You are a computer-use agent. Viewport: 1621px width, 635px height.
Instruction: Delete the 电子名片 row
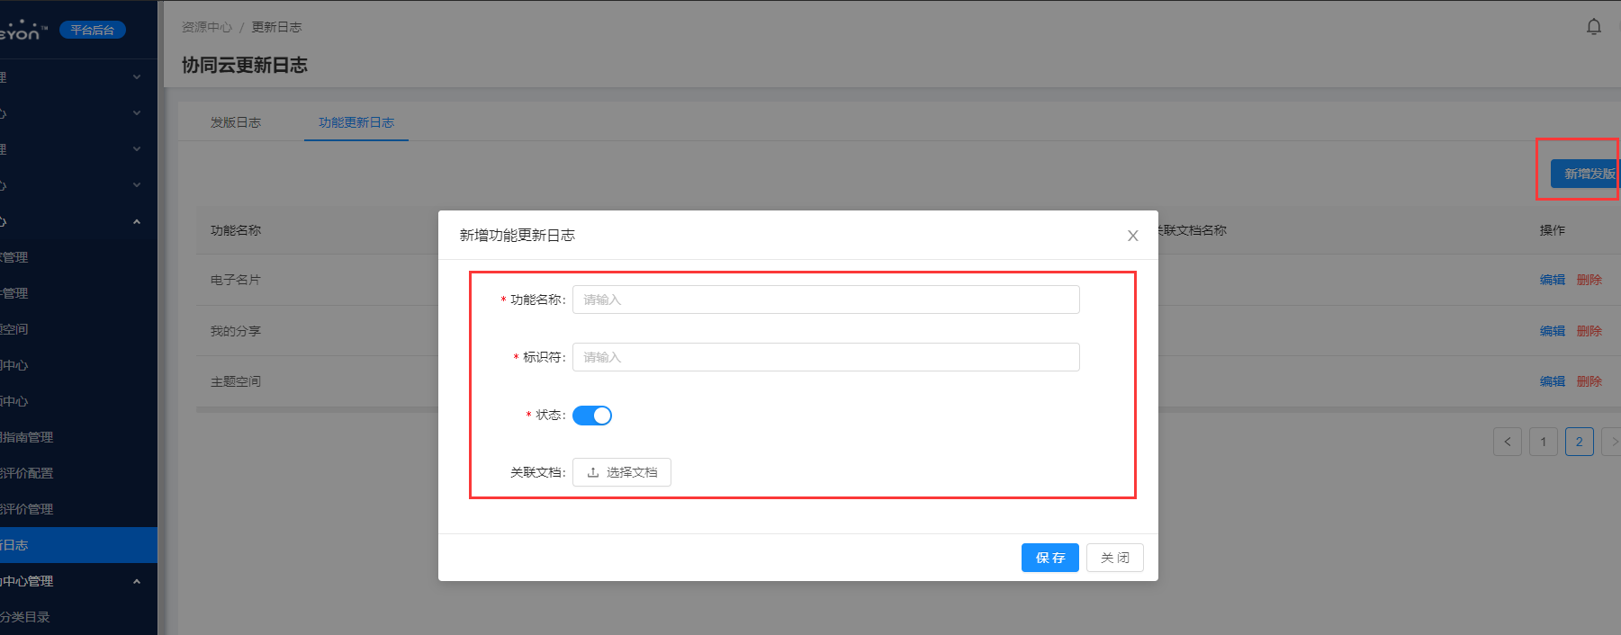pos(1589,280)
